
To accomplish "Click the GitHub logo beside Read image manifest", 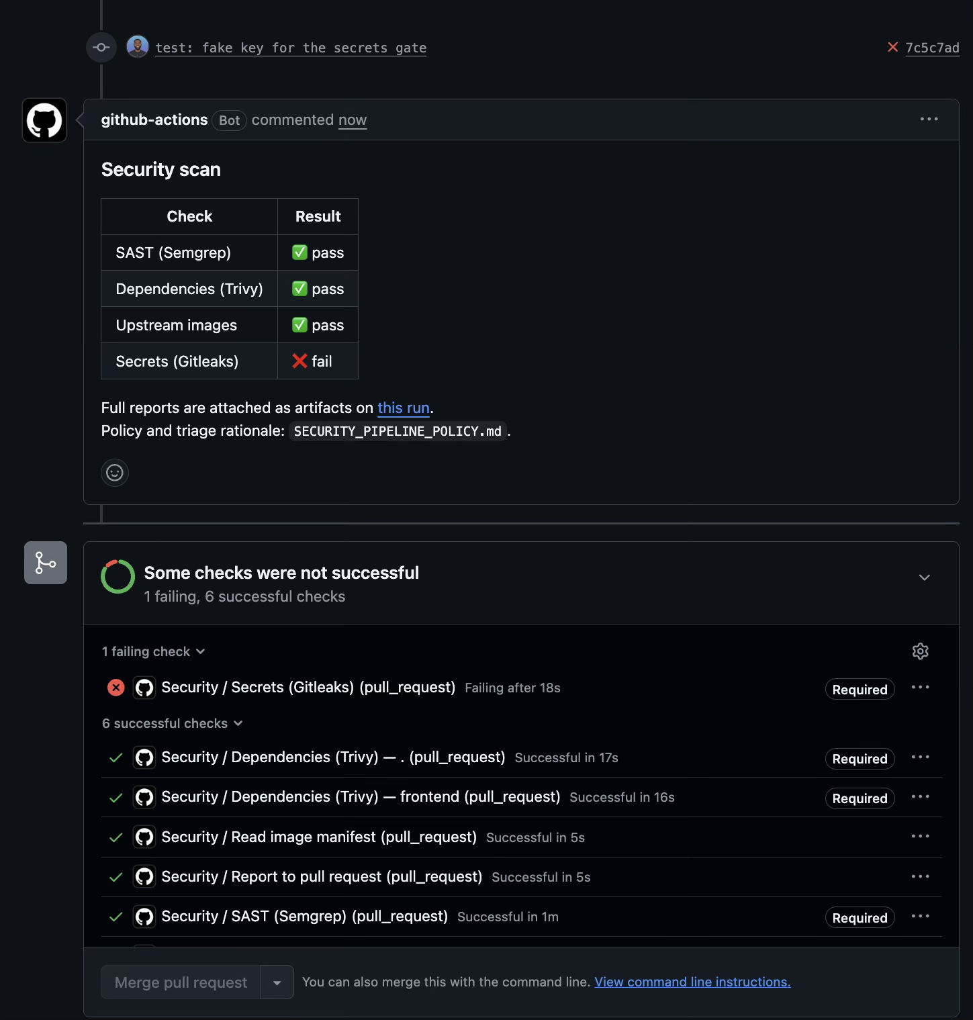I will tap(144, 837).
